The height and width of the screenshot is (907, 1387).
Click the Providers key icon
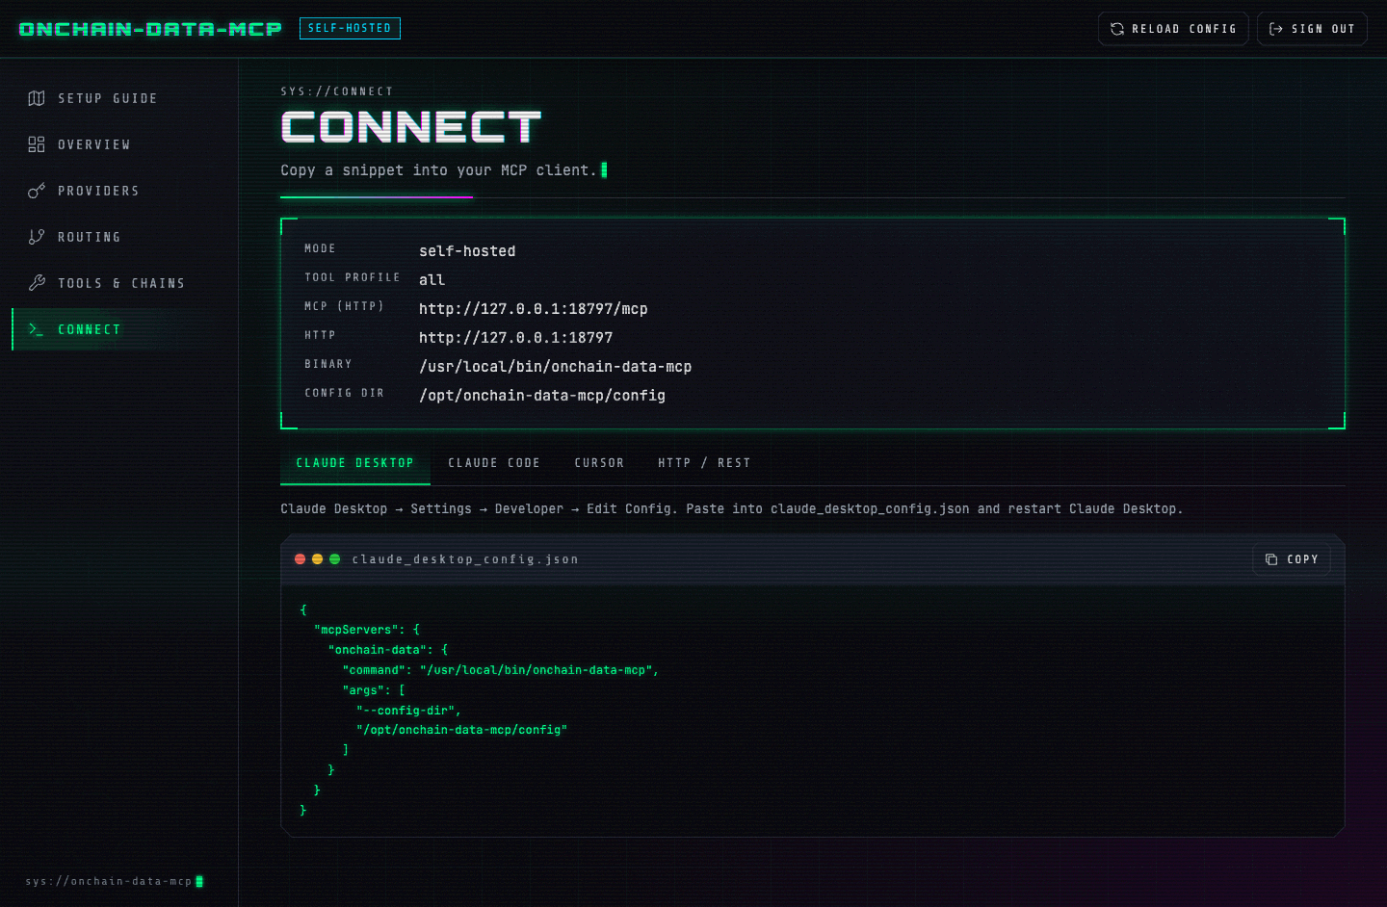click(37, 191)
